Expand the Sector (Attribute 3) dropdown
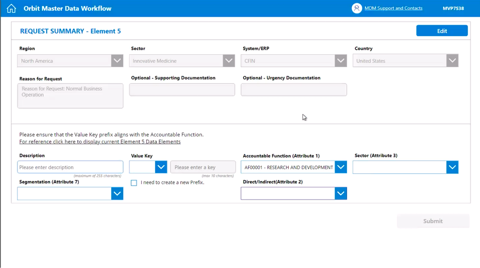This screenshot has width=480, height=268. (452, 167)
